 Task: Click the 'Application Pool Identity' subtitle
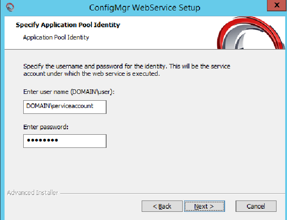56,37
